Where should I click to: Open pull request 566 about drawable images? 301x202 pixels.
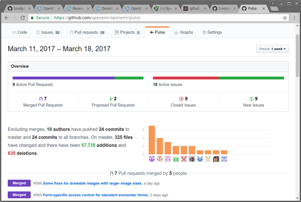tap(93, 183)
